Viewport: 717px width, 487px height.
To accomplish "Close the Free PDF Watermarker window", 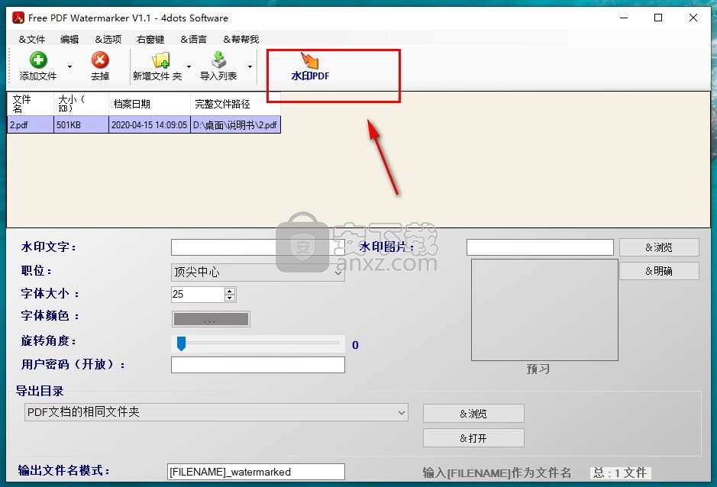I will tap(693, 18).
